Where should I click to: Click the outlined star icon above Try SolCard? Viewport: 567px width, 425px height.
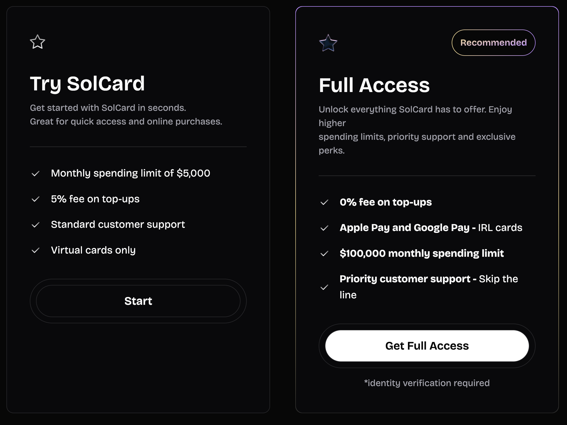coord(37,42)
